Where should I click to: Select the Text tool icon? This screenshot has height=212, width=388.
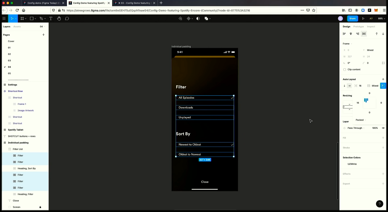(51, 19)
